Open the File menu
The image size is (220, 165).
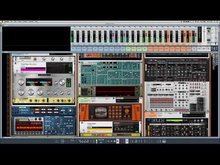[11, 22]
